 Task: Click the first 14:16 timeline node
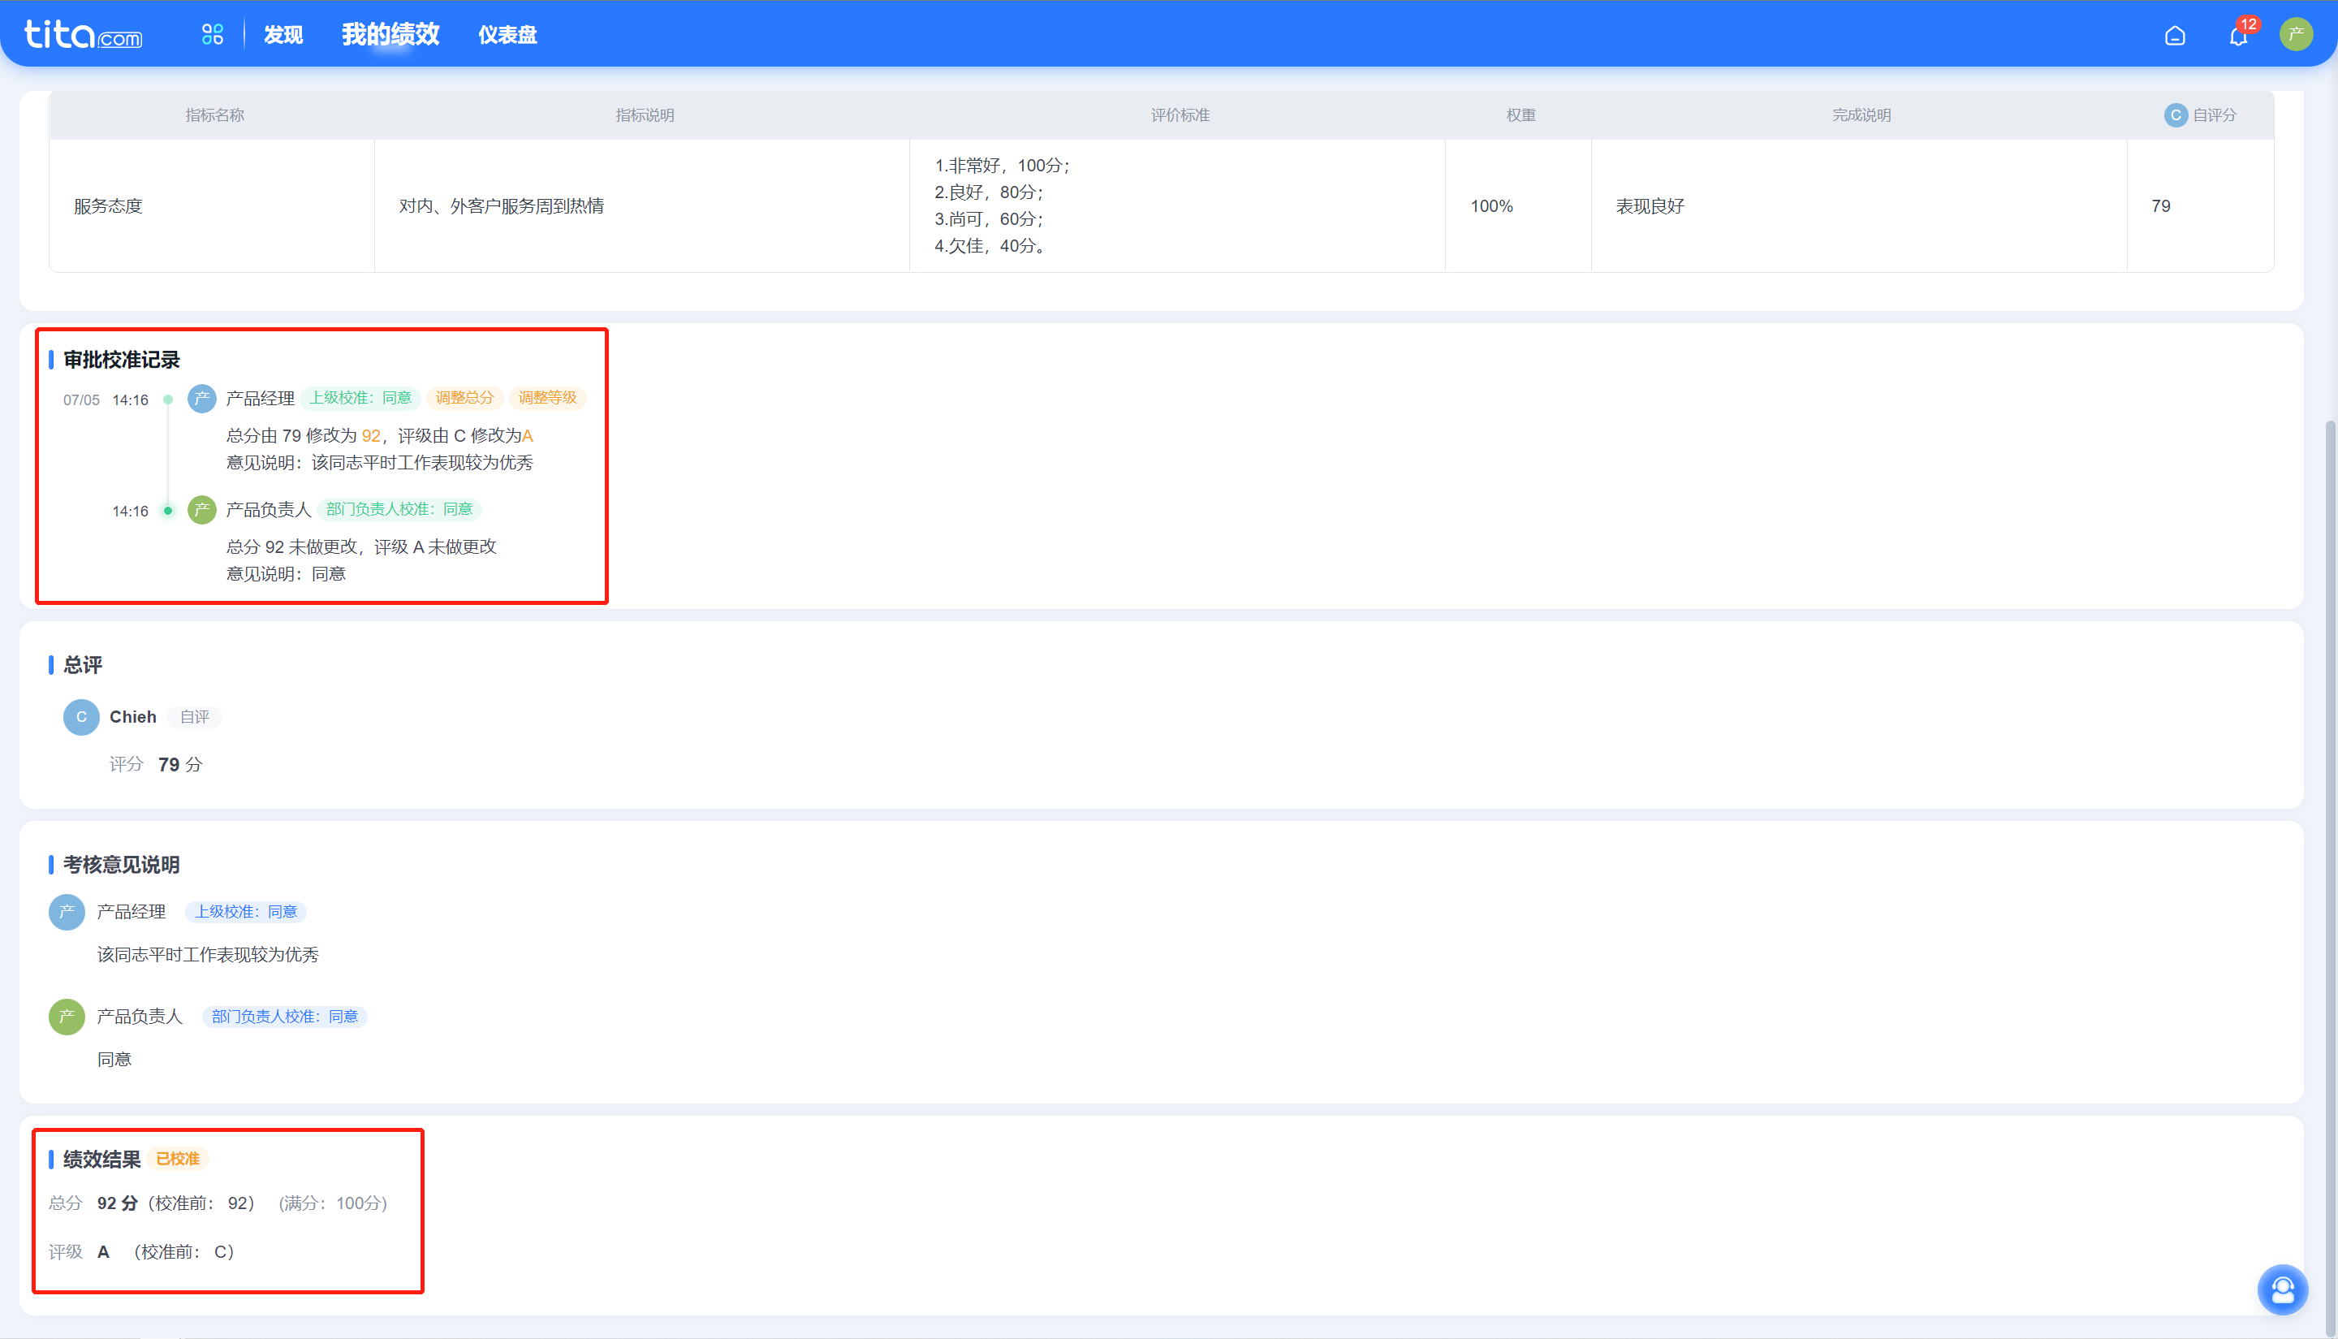pyautogui.click(x=168, y=400)
